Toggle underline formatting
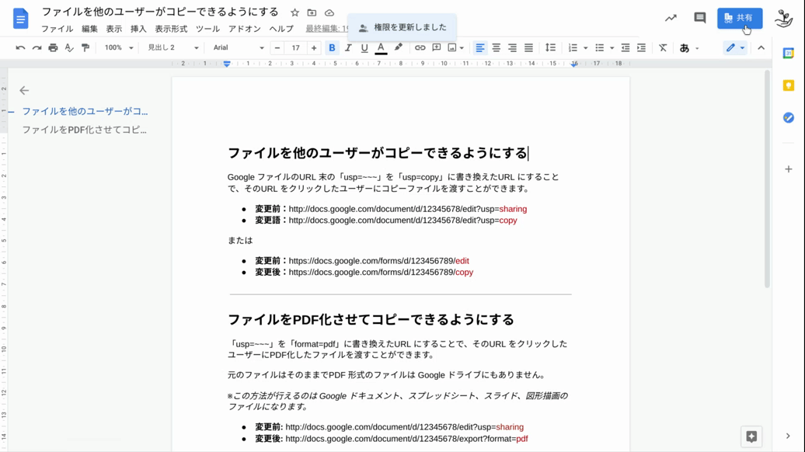This screenshot has height=452, width=805. (364, 47)
